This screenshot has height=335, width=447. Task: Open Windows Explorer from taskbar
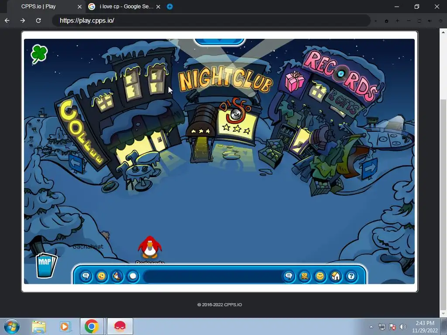coord(39,327)
